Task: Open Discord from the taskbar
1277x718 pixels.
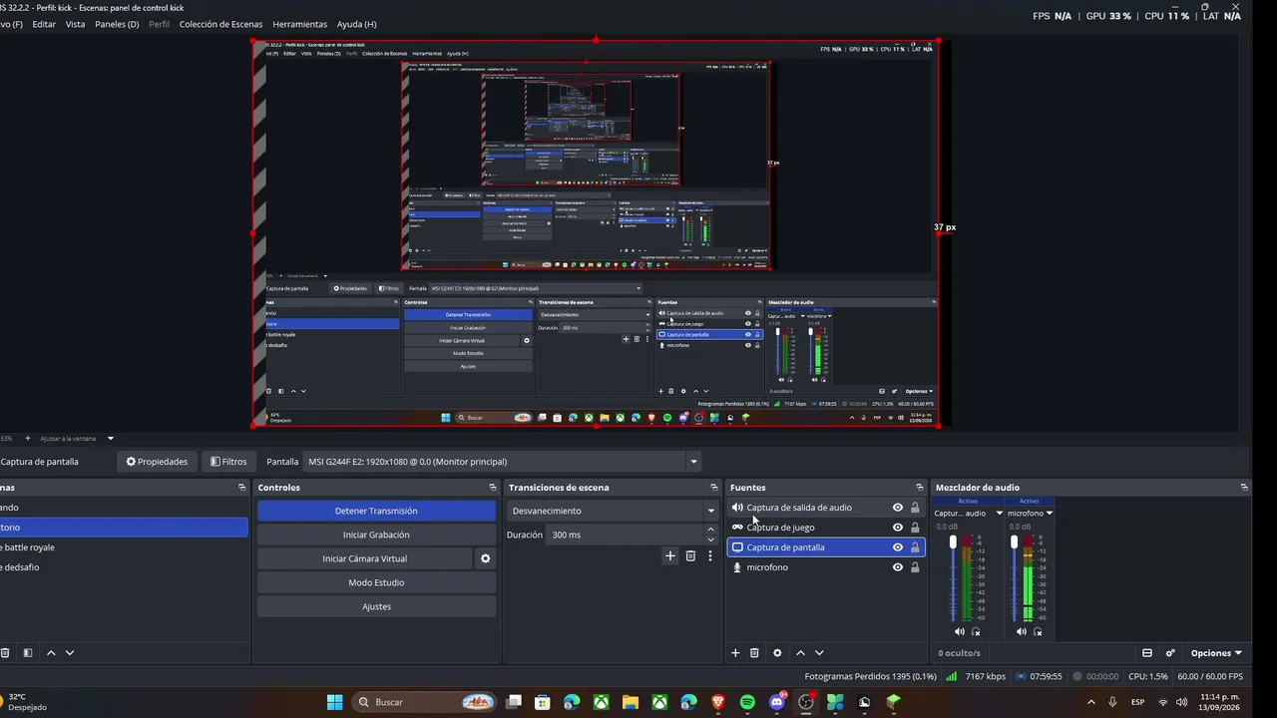Action: pyautogui.click(x=777, y=702)
